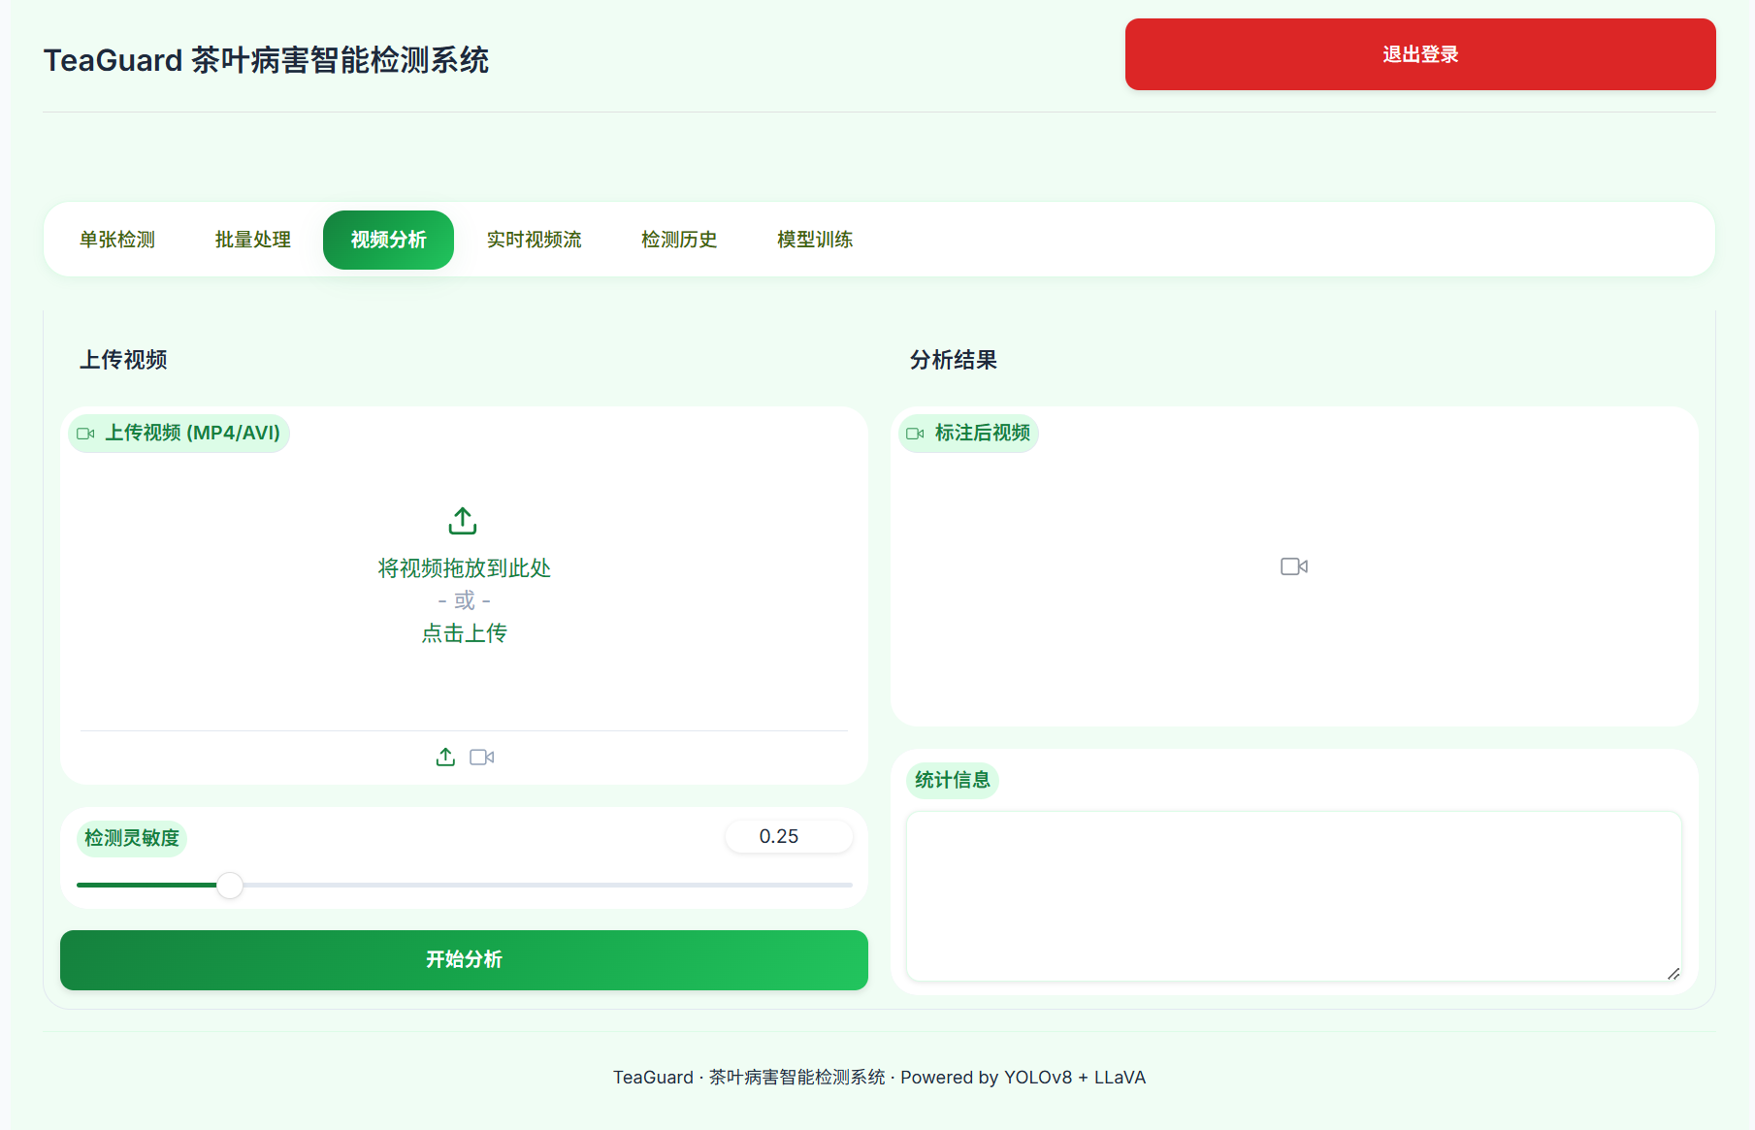Go to the 实时视频流 tab
The width and height of the screenshot is (1755, 1130).
[x=535, y=240]
